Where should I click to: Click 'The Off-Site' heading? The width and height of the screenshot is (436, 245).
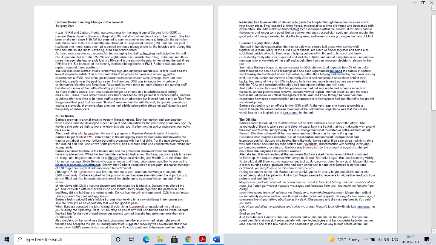(x=248, y=120)
